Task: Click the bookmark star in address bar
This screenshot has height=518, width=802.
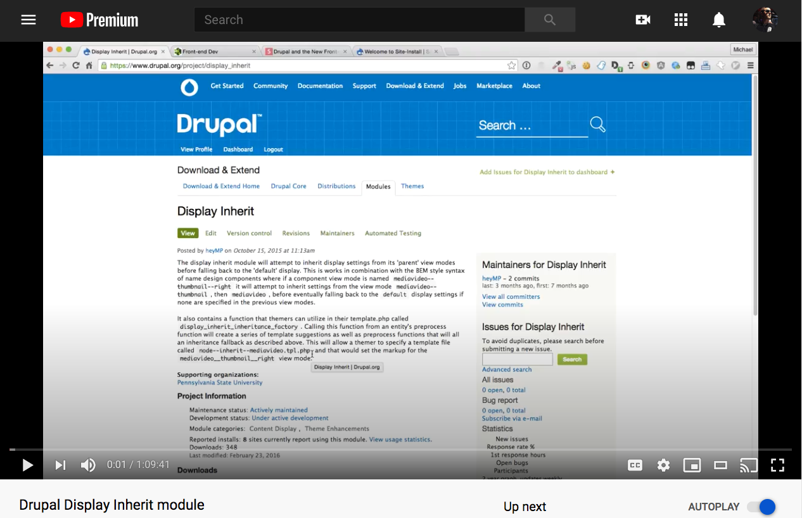Action: [511, 65]
